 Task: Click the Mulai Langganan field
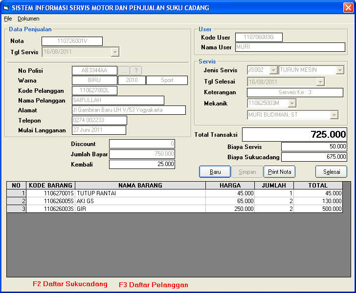tap(99, 130)
